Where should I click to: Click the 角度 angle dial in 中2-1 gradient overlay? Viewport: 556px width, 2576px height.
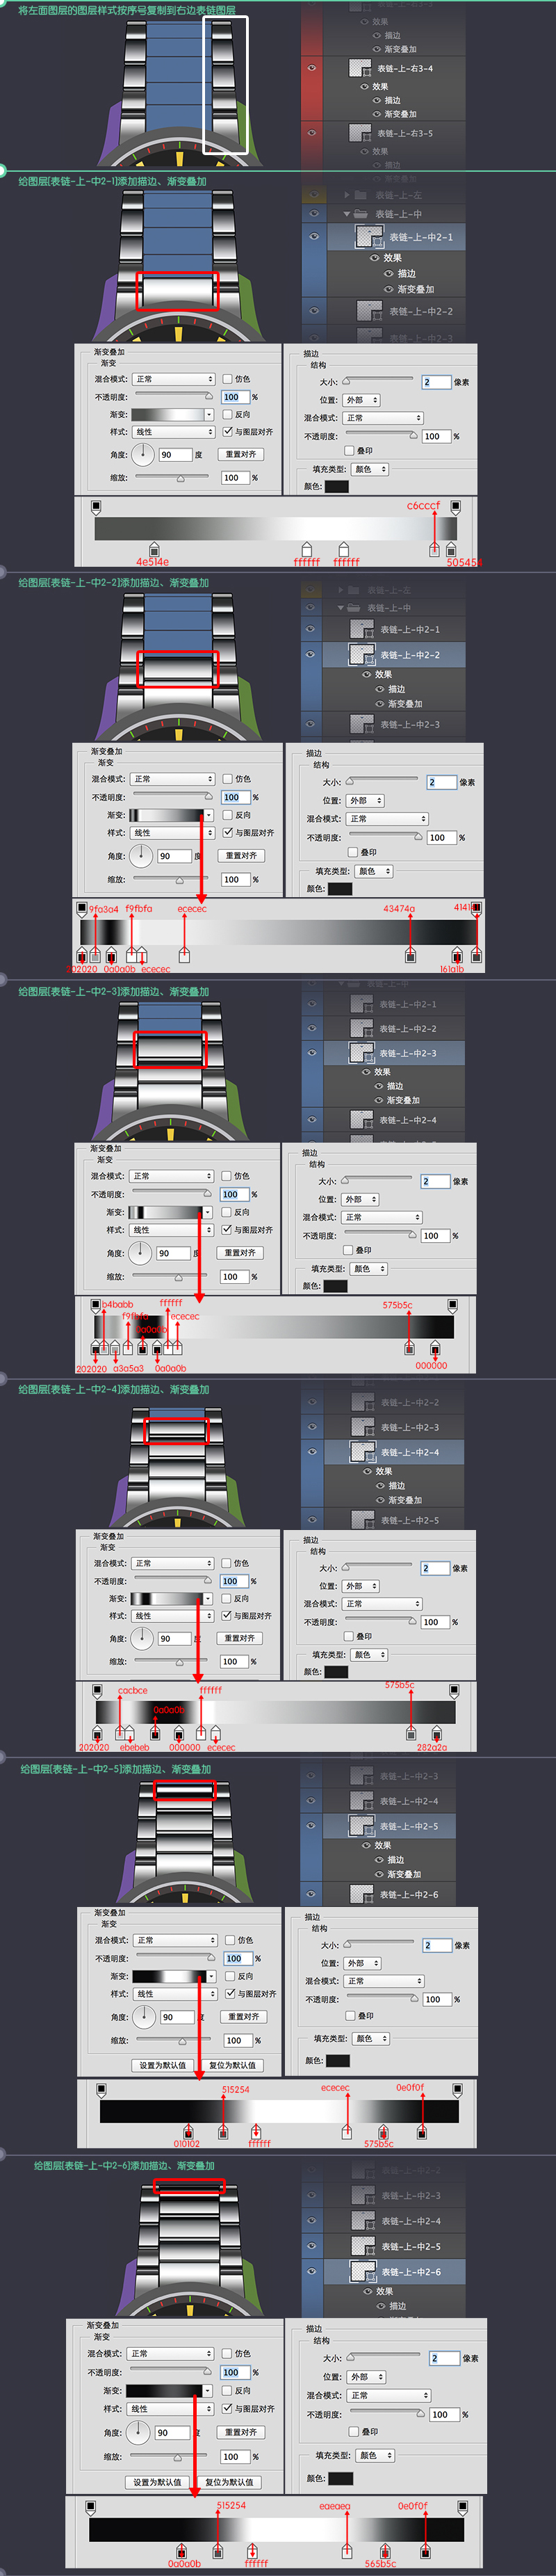click(x=144, y=454)
